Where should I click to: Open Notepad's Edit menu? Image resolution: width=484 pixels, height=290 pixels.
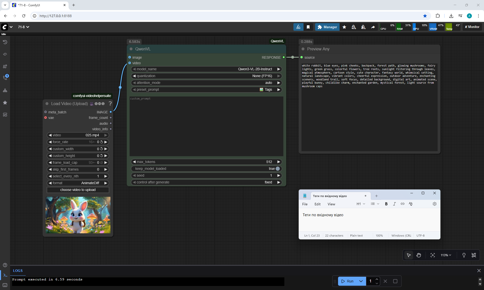[317, 204]
